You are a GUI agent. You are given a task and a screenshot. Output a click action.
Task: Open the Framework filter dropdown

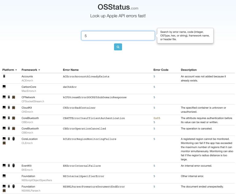[x=31, y=70]
